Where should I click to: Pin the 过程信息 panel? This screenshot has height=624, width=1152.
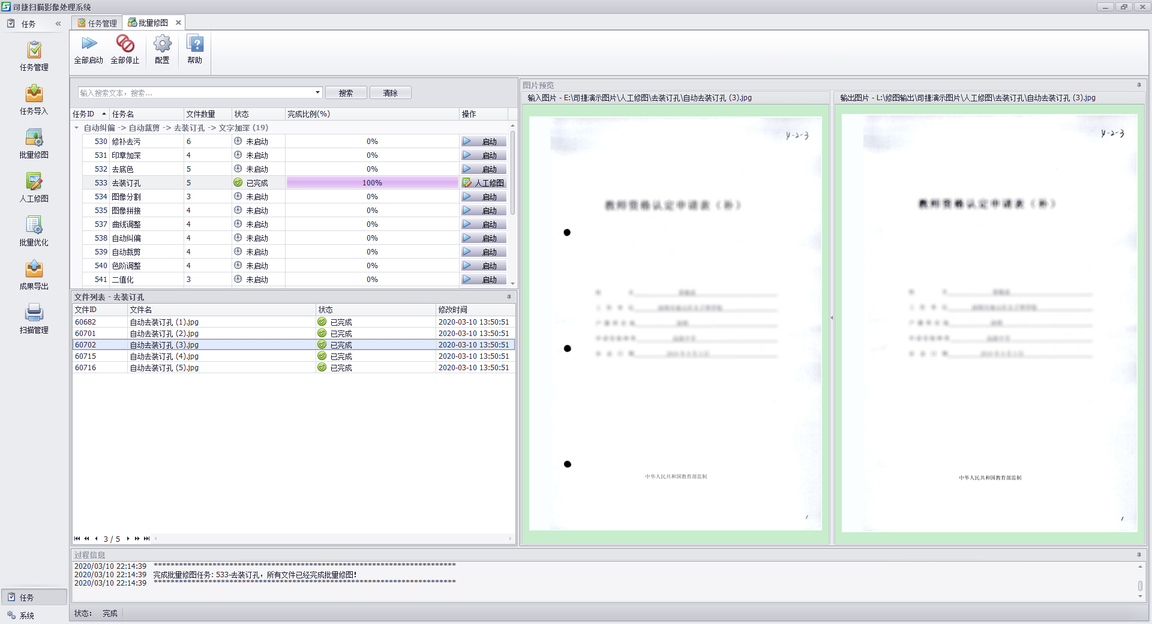[1139, 555]
